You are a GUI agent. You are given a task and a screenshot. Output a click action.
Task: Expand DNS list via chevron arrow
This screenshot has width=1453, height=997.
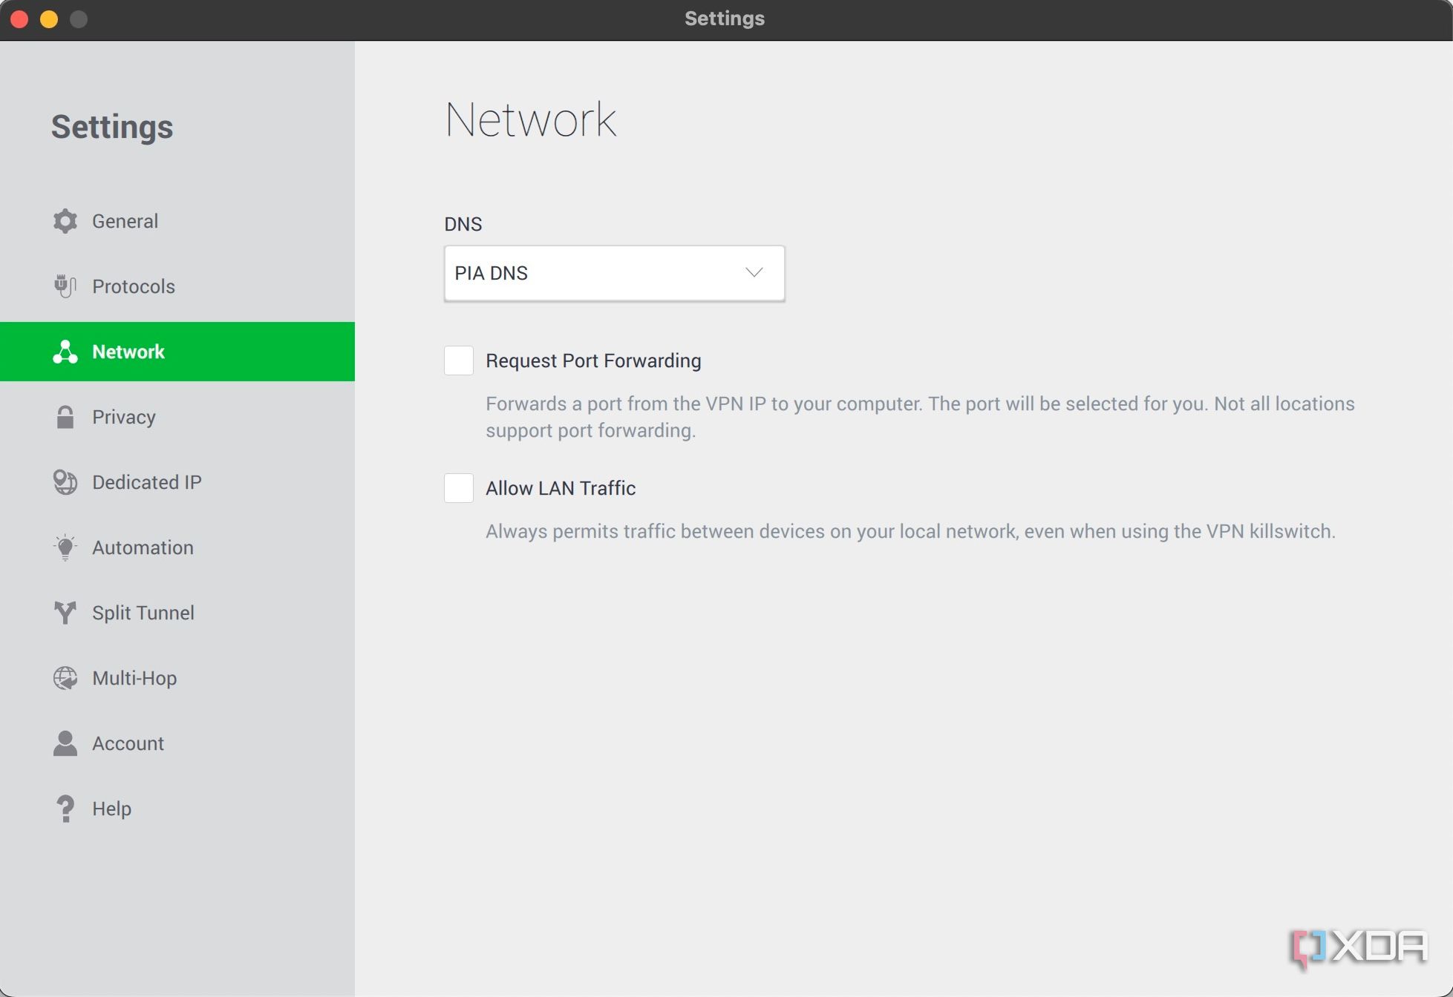click(x=754, y=272)
